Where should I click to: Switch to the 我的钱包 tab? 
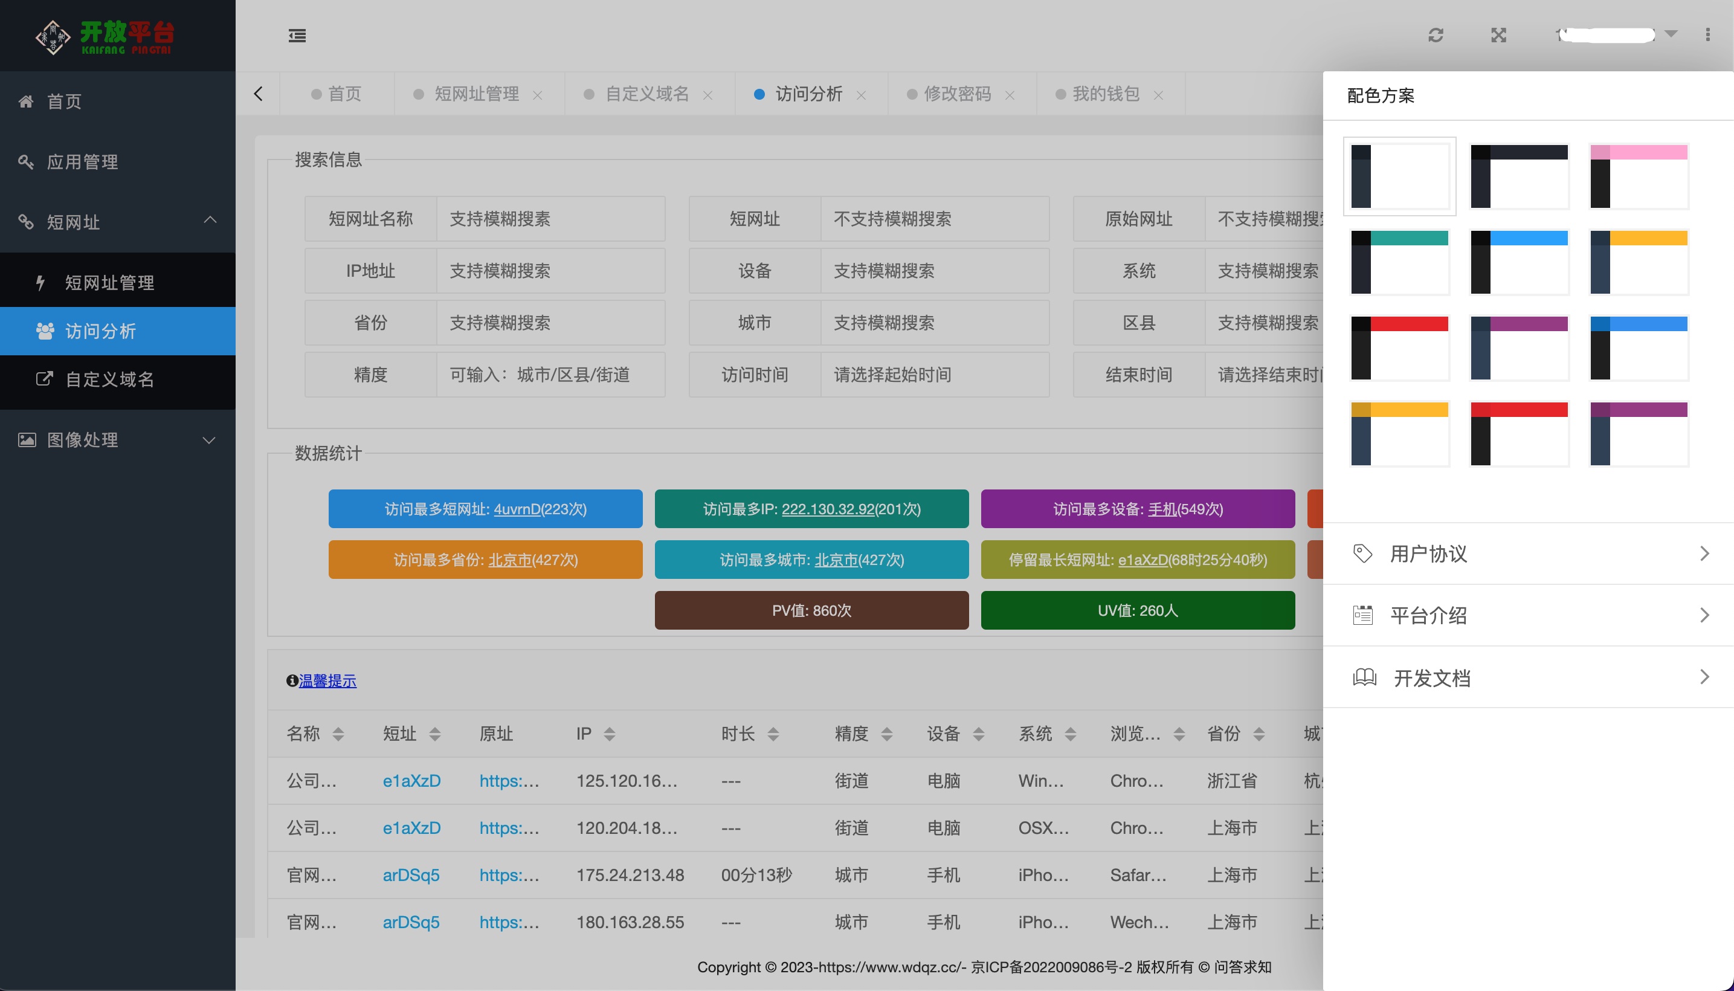[x=1105, y=94]
